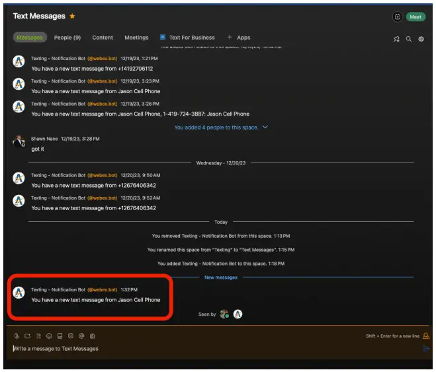
Task: Open the screen capture icon
Action: [x=27, y=336]
